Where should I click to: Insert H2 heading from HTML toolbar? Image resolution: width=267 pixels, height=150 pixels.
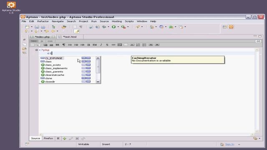[76, 45]
